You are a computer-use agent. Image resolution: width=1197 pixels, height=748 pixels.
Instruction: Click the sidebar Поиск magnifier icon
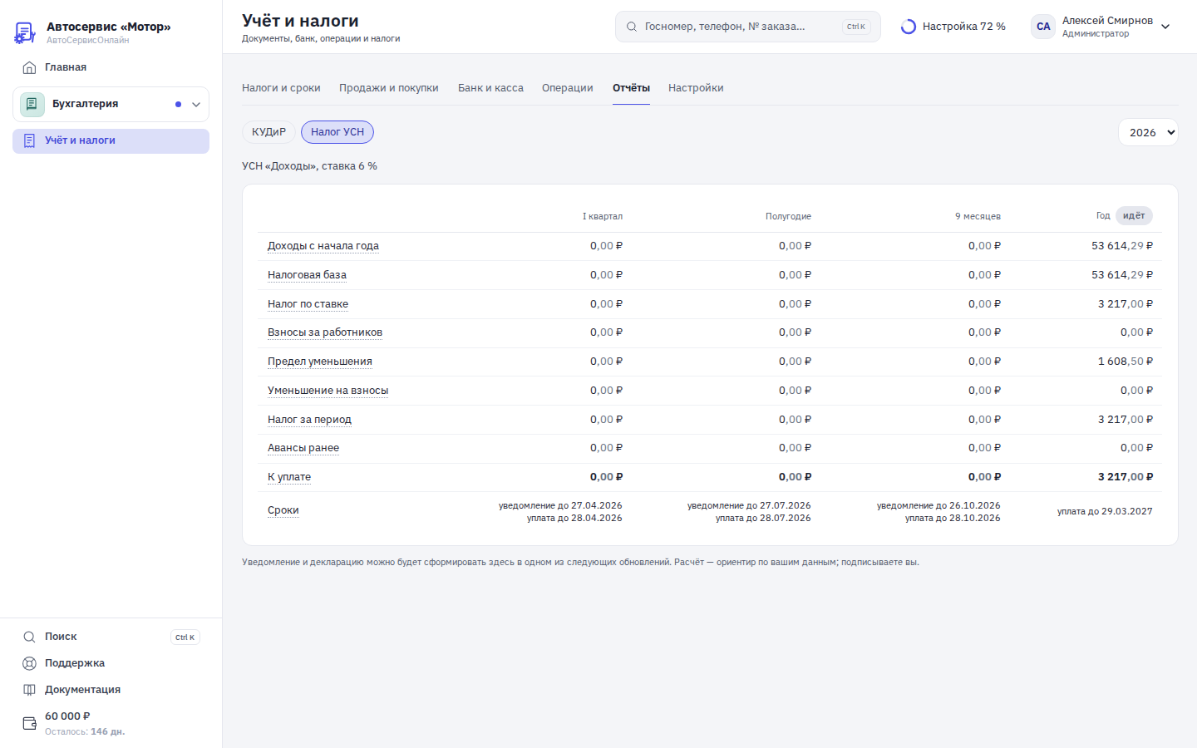(29, 637)
